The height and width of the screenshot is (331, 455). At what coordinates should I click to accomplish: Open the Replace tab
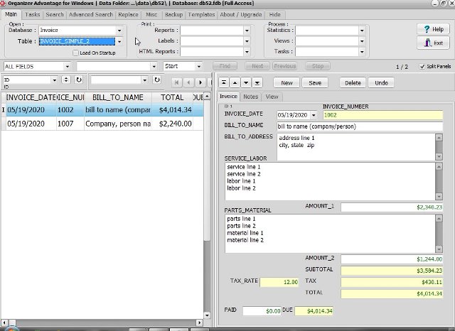[128, 14]
